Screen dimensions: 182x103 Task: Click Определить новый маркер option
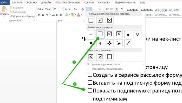point(107,69)
